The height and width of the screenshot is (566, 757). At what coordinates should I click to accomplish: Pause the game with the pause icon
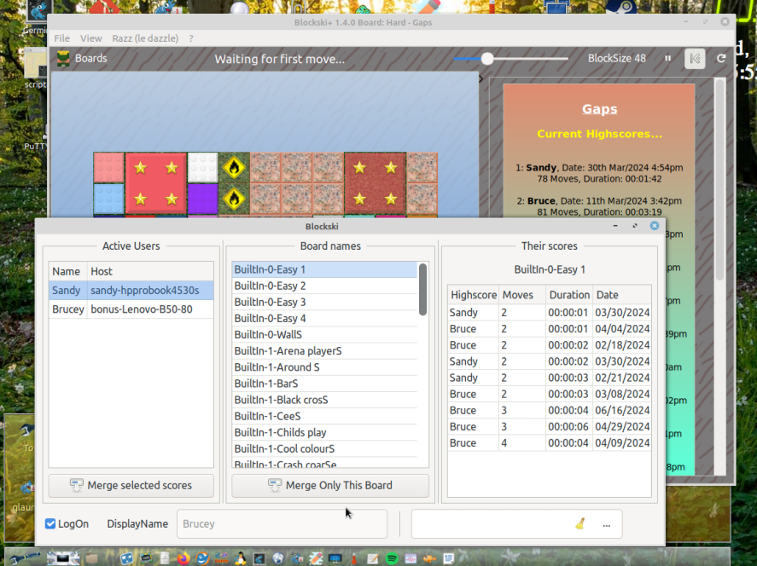668,59
